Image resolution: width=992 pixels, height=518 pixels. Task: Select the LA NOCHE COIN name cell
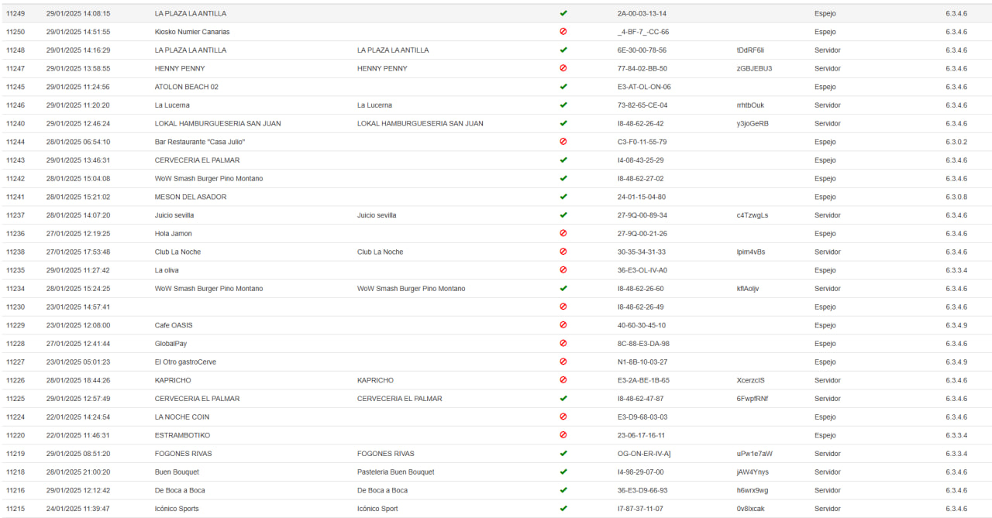182,417
